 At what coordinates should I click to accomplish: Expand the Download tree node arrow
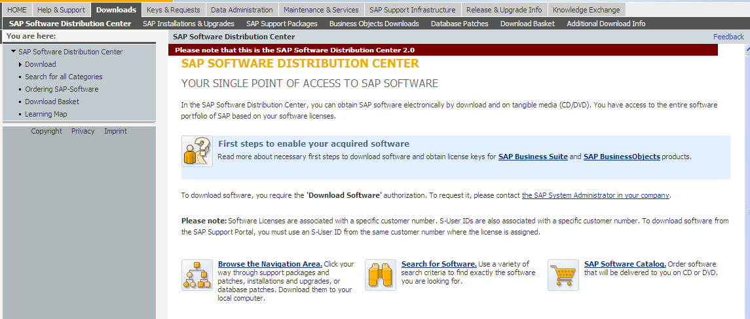point(20,64)
